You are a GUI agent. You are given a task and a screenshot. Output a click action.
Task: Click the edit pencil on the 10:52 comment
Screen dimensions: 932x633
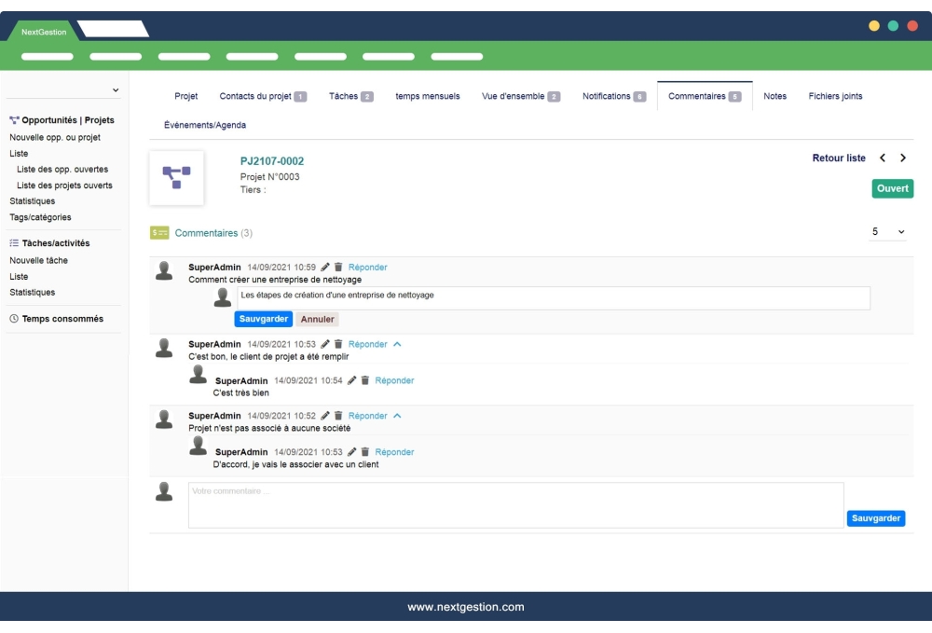coord(325,416)
